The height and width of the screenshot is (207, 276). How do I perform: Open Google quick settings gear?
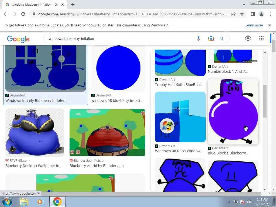tap(248, 38)
